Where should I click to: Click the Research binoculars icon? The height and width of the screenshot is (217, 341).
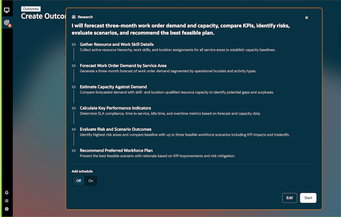click(74, 17)
